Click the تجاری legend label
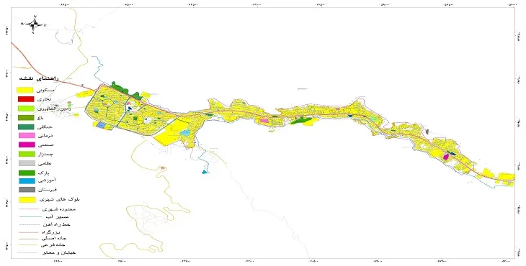Viewport: 526px width, 266px height. click(x=44, y=100)
